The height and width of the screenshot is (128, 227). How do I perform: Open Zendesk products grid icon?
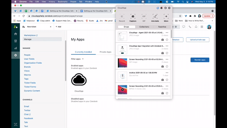click(x=202, y=27)
